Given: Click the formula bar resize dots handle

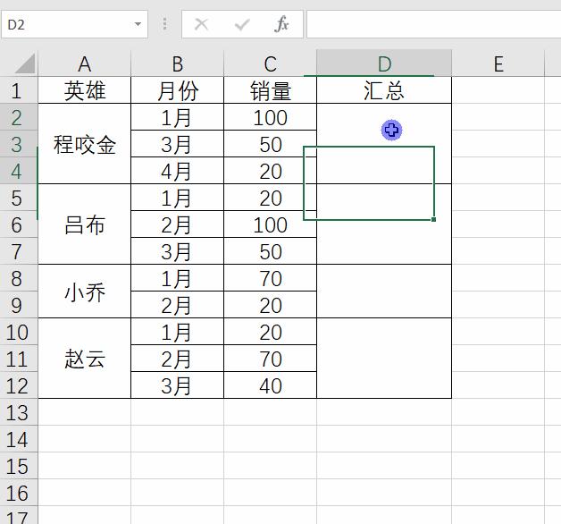Looking at the screenshot, I should point(164,24).
